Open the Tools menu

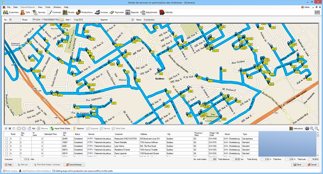[x=48, y=7]
